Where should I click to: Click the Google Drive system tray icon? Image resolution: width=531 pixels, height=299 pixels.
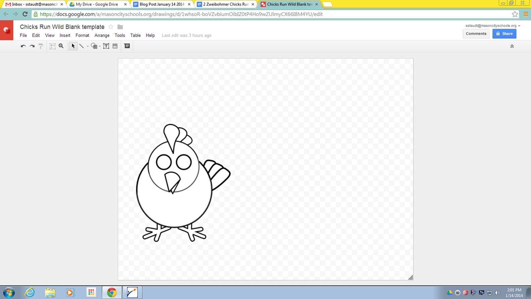click(450, 293)
